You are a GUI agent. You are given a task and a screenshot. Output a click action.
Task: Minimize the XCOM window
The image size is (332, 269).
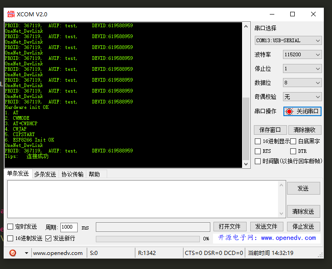pos(272,14)
